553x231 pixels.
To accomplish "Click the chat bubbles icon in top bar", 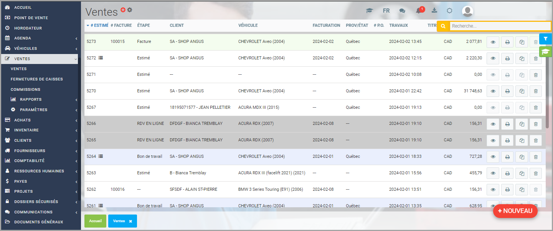I will (402, 11).
